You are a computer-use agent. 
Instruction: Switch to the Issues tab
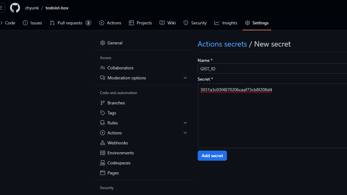point(32,23)
